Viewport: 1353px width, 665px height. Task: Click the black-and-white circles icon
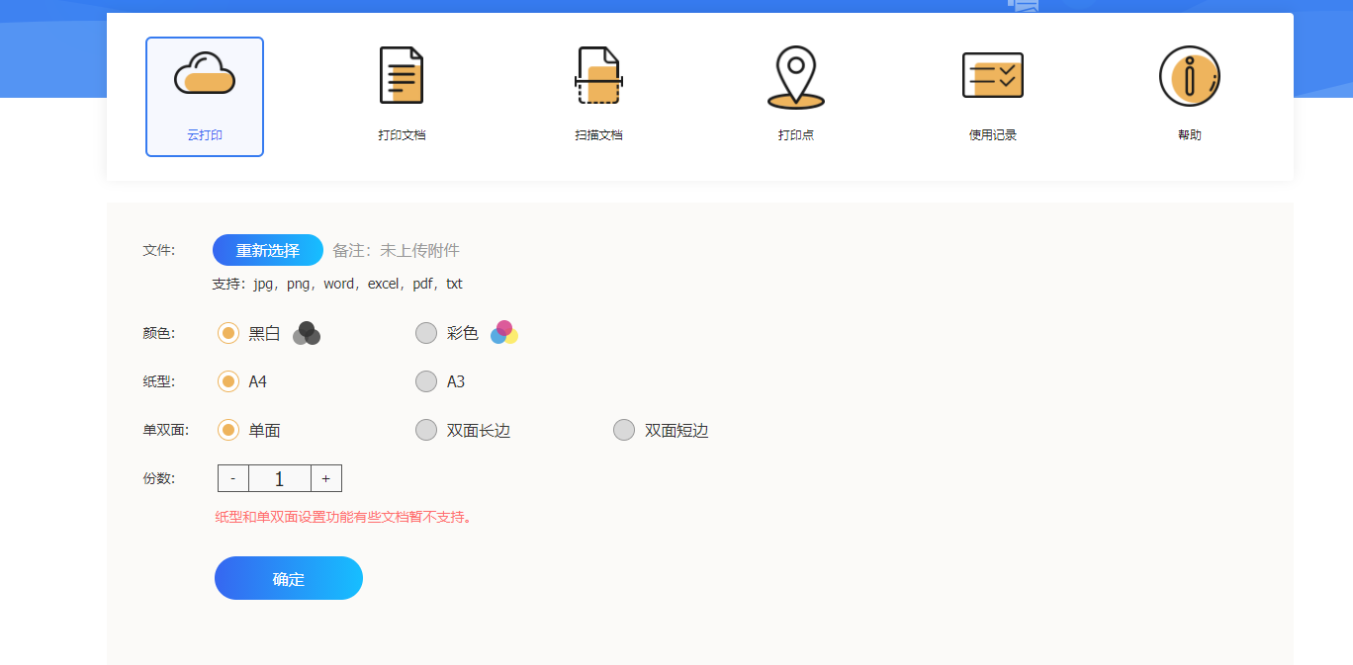pyautogui.click(x=307, y=334)
